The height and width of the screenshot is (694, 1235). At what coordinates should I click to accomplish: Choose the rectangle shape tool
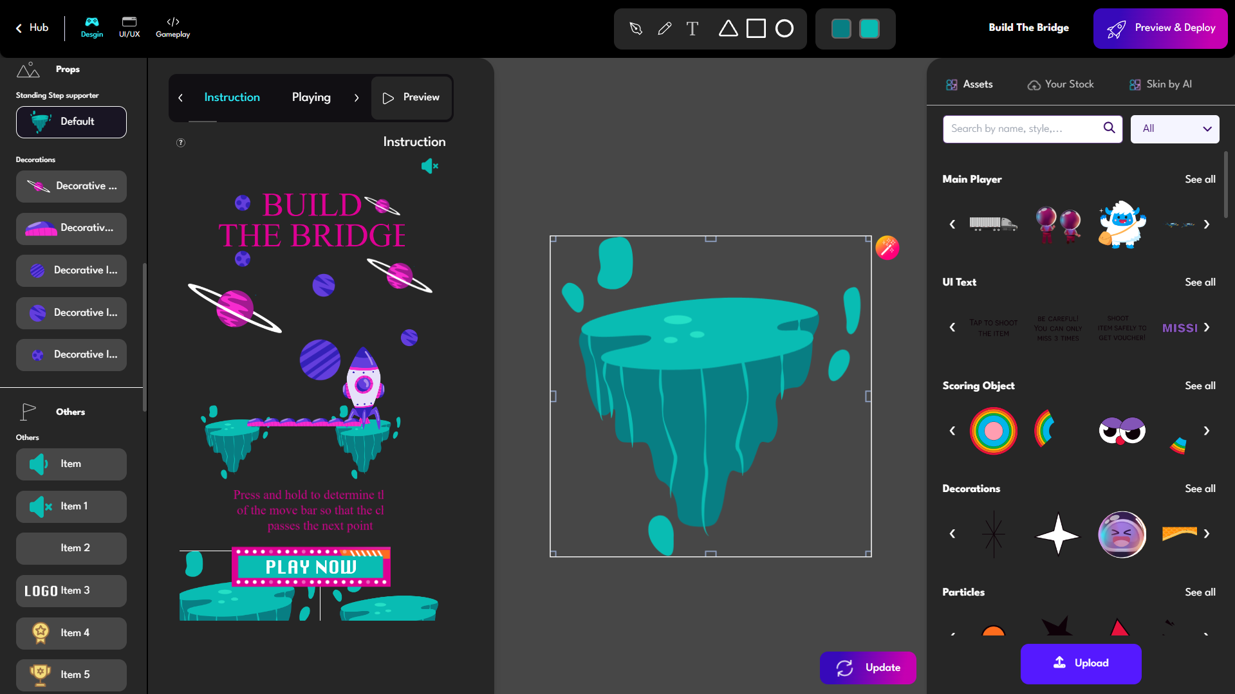coord(756,28)
